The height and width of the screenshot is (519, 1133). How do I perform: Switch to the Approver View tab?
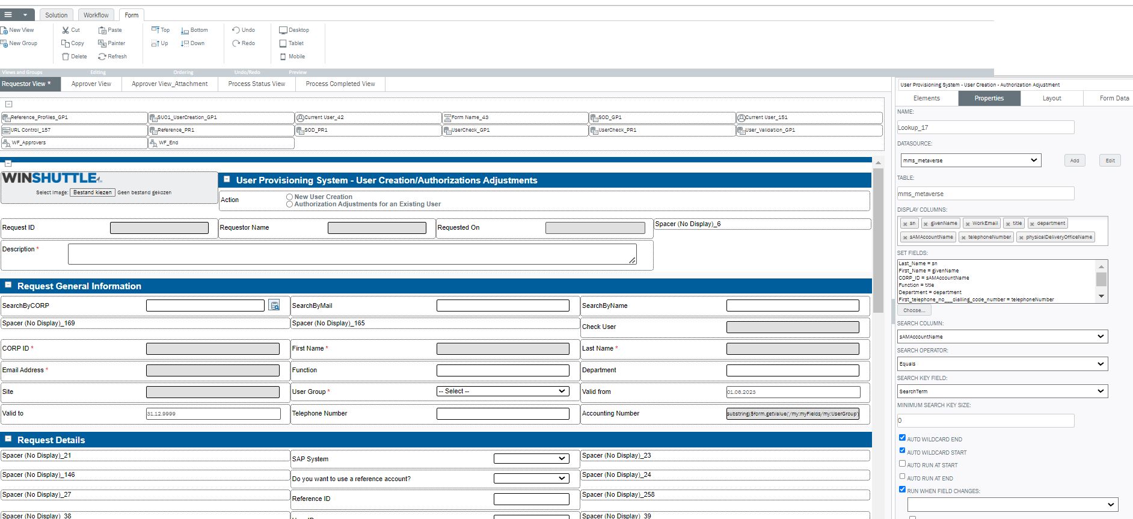(91, 84)
